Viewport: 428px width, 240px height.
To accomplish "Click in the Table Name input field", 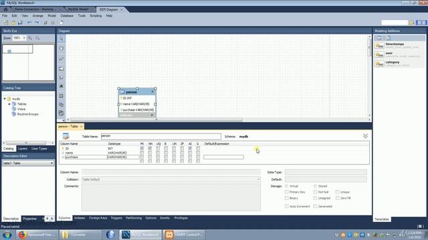I will coord(160,136).
